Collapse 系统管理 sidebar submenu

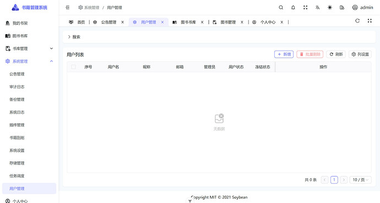pyautogui.click(x=29, y=61)
